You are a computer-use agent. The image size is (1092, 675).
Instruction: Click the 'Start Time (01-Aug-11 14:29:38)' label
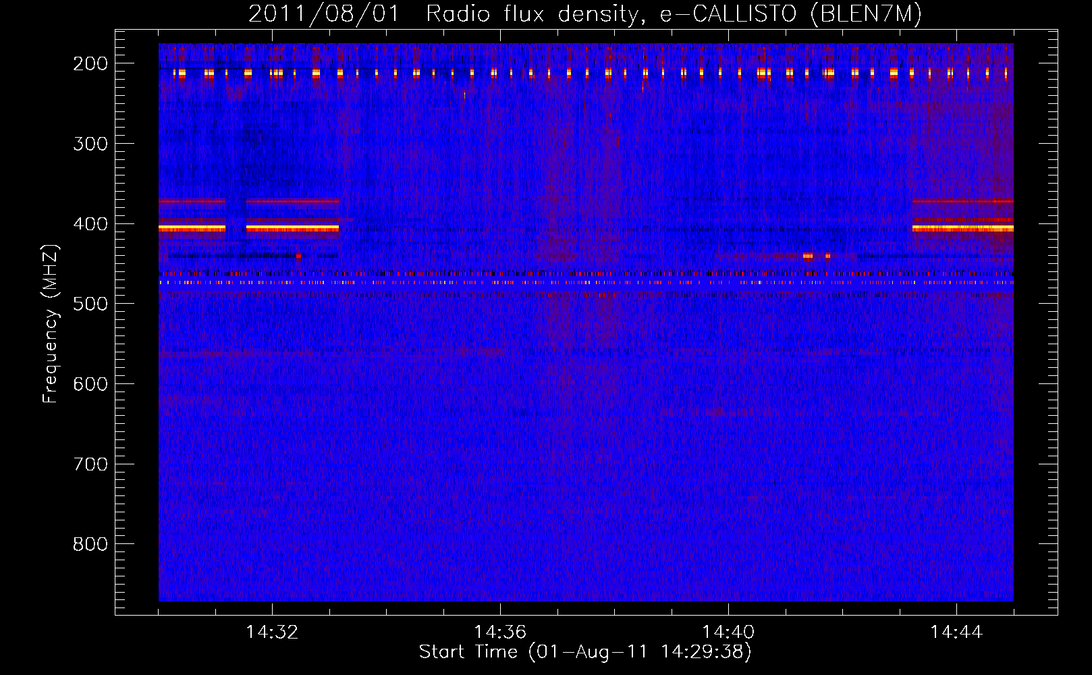point(585,652)
